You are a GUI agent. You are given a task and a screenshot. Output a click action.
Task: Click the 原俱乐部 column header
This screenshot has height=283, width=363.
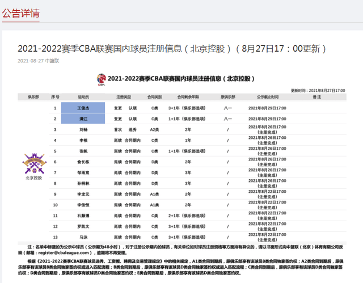(x=228, y=97)
